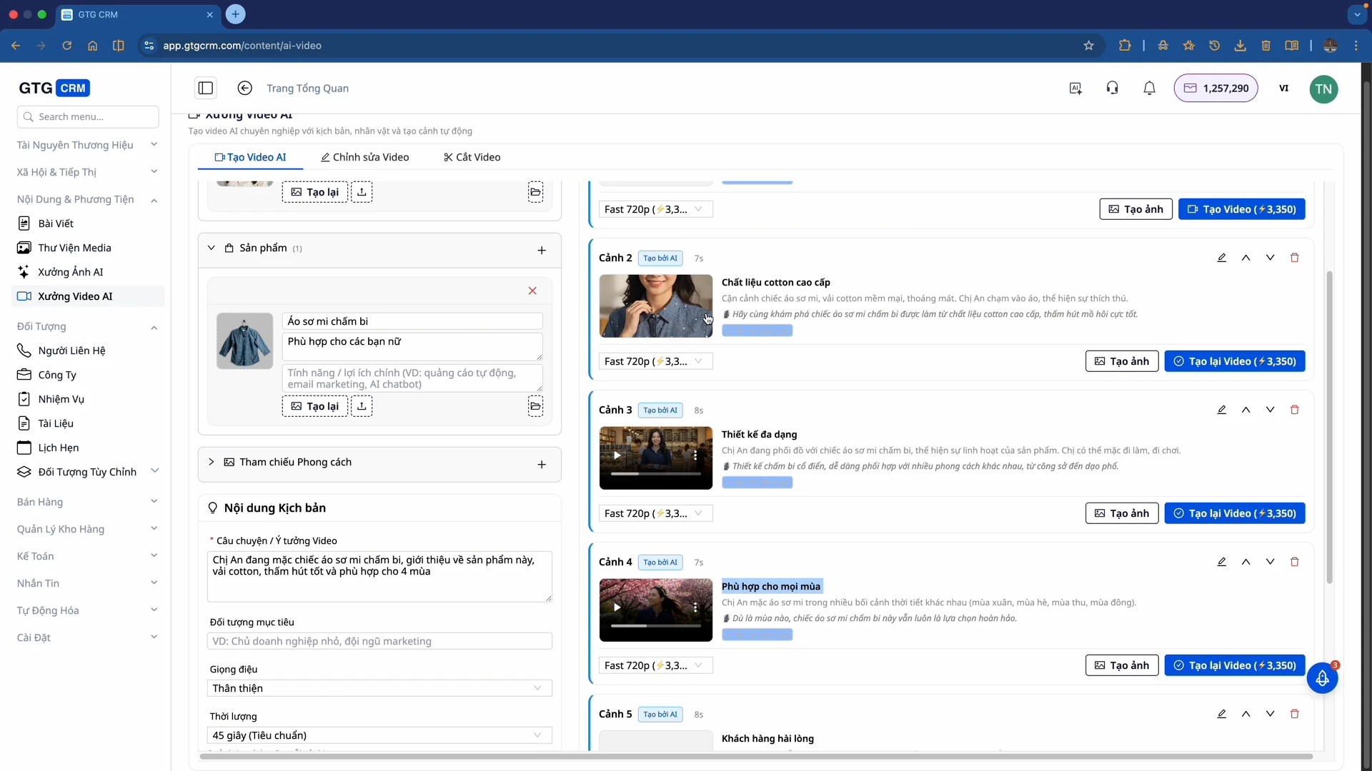The width and height of the screenshot is (1372, 771).
Task: Open the Fast 720p dropdown in Cảnh 3
Action: [x=655, y=513]
